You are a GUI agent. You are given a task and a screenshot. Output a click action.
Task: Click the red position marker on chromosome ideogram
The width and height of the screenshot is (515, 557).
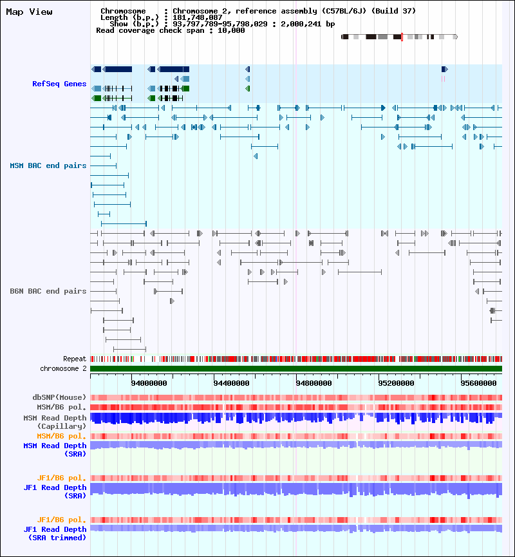(x=402, y=37)
